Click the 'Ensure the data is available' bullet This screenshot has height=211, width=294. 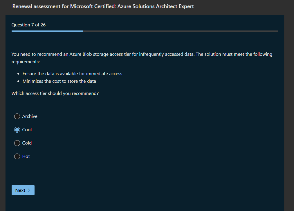click(72, 74)
